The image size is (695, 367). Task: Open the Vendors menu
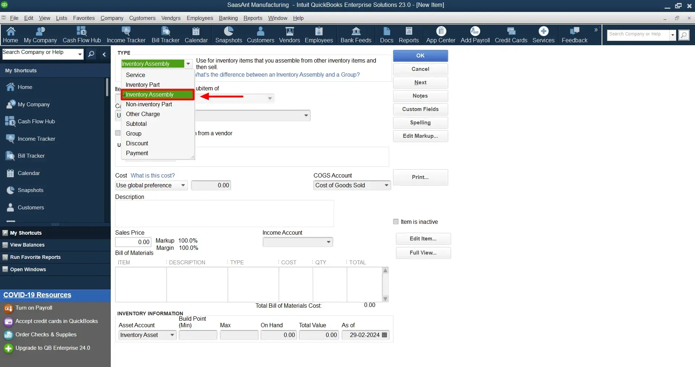pyautogui.click(x=171, y=18)
